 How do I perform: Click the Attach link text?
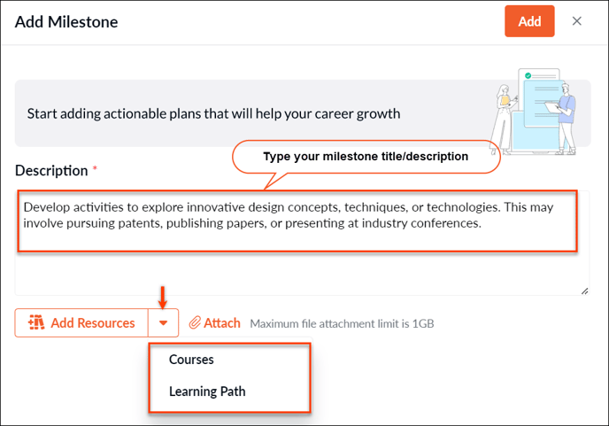pos(222,323)
